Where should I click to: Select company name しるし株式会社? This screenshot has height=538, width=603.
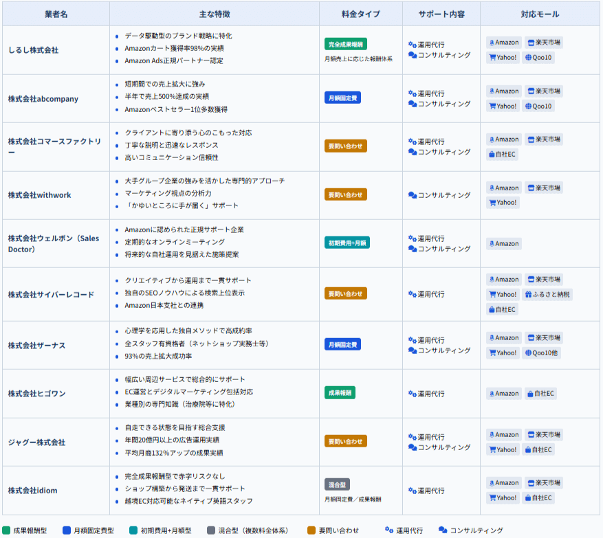click(34, 50)
